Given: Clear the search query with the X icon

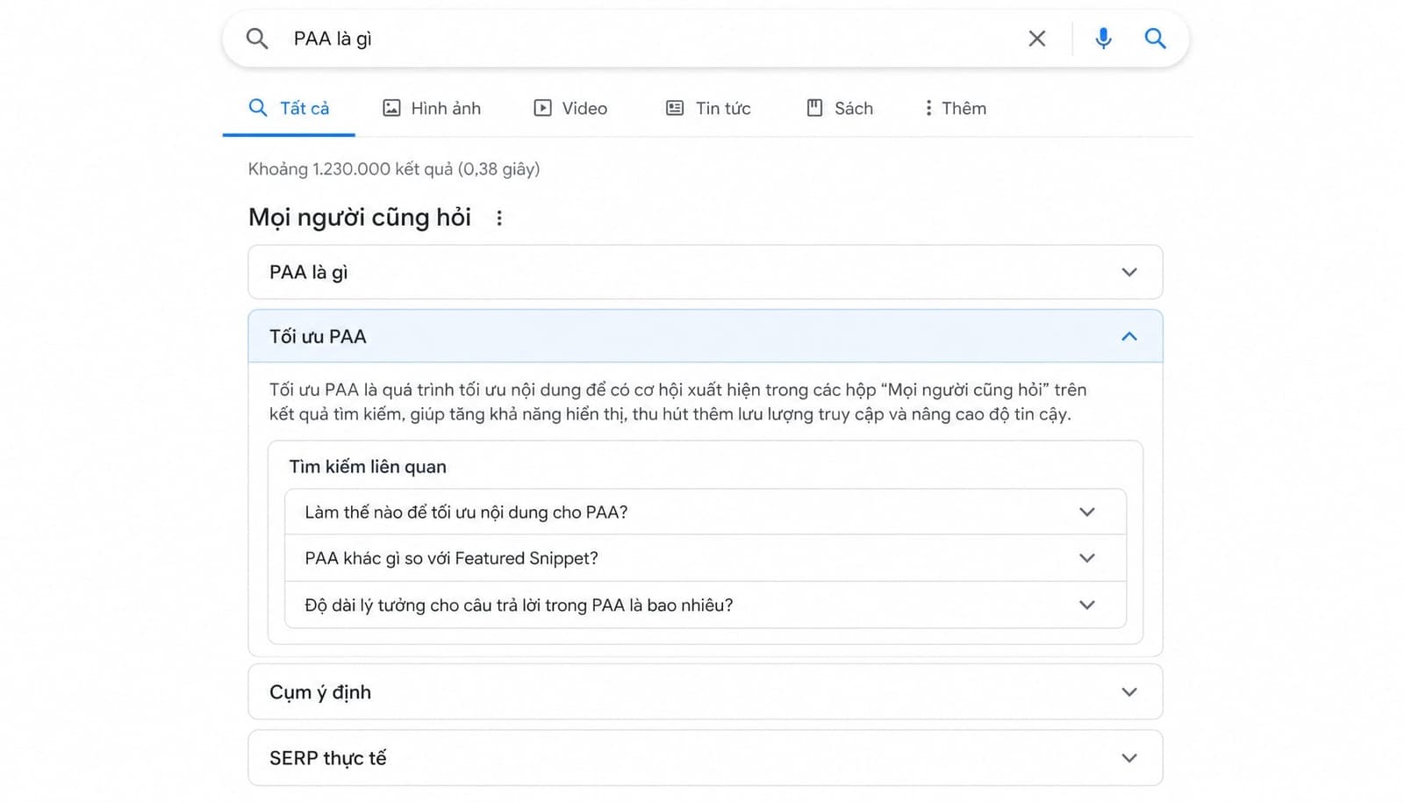Looking at the screenshot, I should (x=1036, y=39).
